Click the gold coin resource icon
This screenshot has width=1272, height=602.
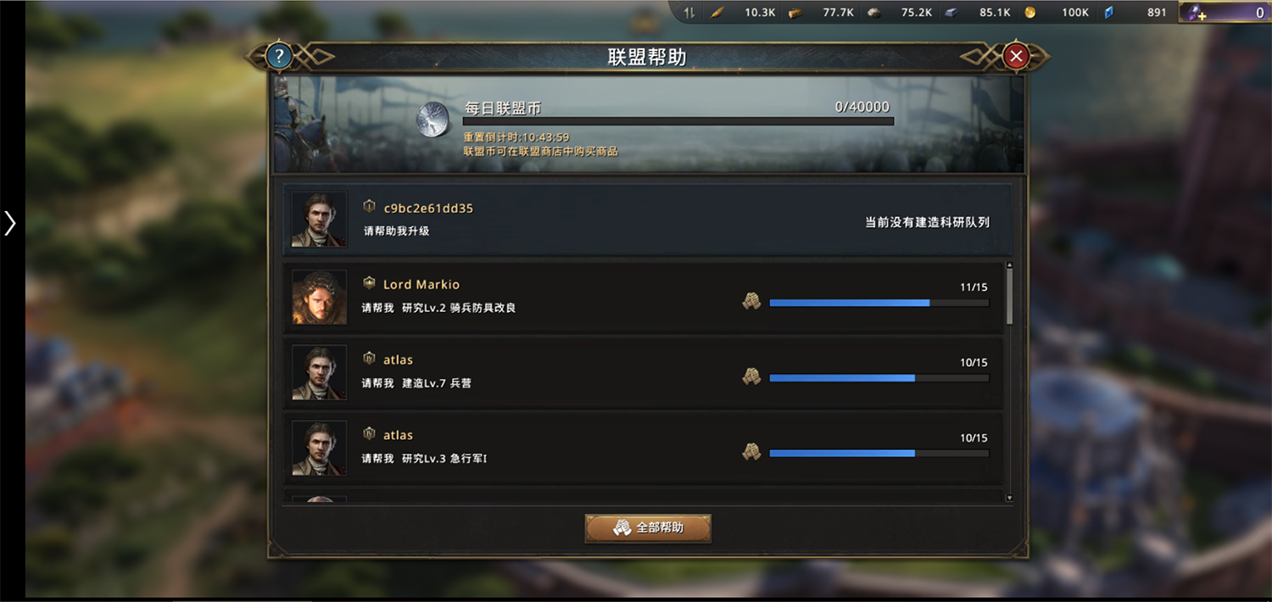coord(1030,13)
